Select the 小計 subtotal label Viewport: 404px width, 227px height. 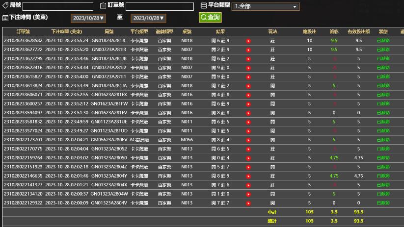pyautogui.click(x=272, y=212)
